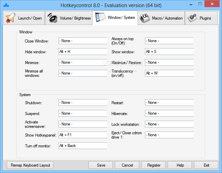Click the window icon on Window/System tab
This screenshot has height=173, width=222.
100,17
